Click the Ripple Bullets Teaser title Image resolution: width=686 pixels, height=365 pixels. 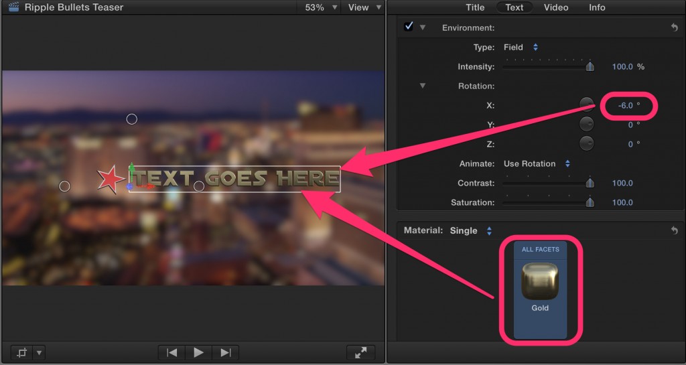(74, 7)
